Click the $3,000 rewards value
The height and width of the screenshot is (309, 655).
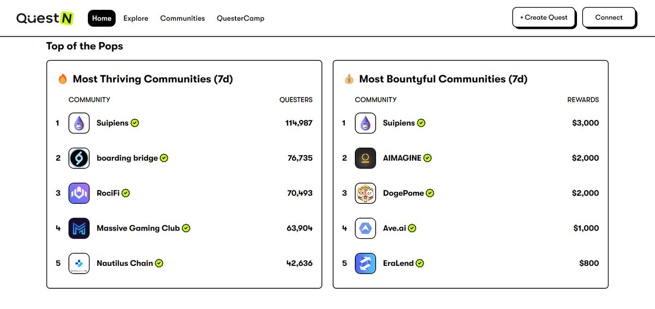click(586, 123)
